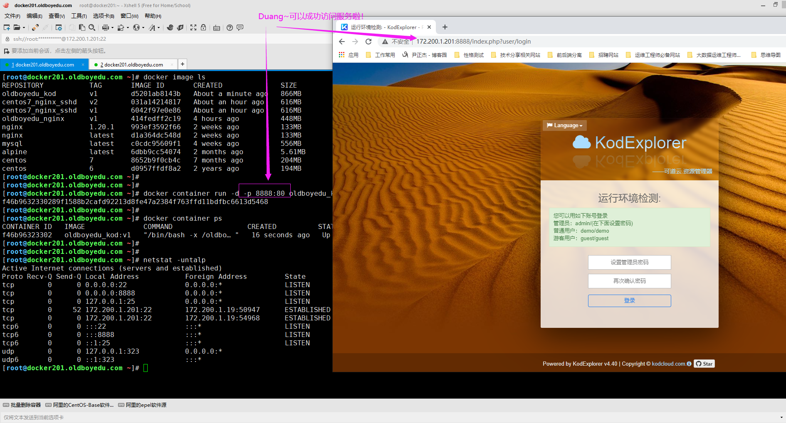Open the kodcloud.com link in footer
This screenshot has width=786, height=423.
coord(668,364)
